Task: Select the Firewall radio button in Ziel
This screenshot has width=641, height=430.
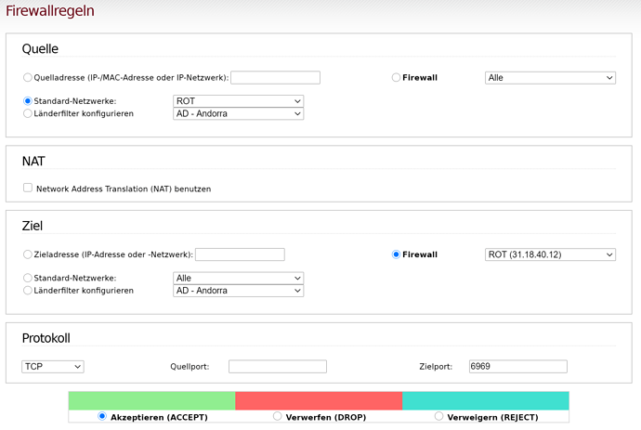Action: (396, 254)
